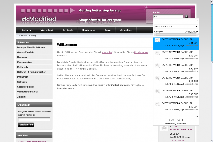Open the 'Ihr Konto' nav menu item
Image resolution: width=213 pixels, height=142 pixels.
tap(68, 30)
